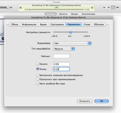
Task: Enable Запоминать позицию воспроизведения checkbox
Action: (37, 75)
